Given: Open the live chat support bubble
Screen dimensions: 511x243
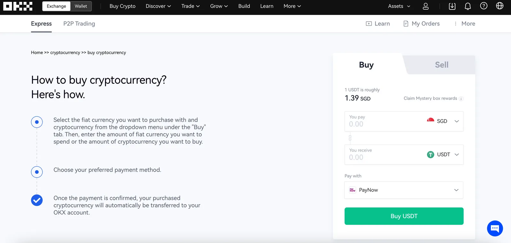Looking at the screenshot, I should click(495, 228).
